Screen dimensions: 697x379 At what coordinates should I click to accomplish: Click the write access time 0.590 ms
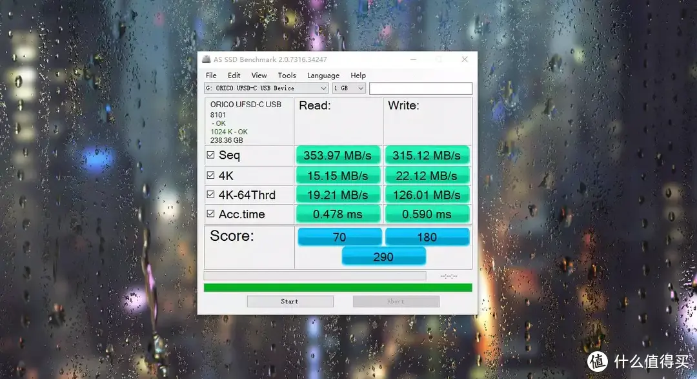pos(427,214)
